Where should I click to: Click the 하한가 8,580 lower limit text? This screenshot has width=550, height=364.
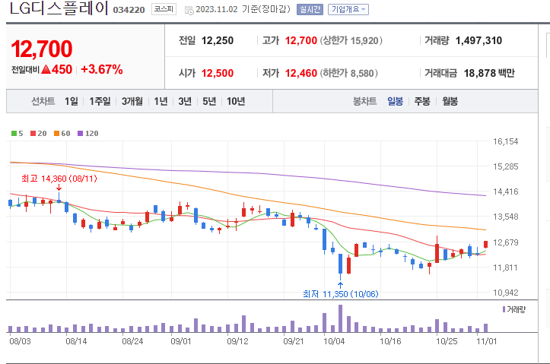coord(348,73)
